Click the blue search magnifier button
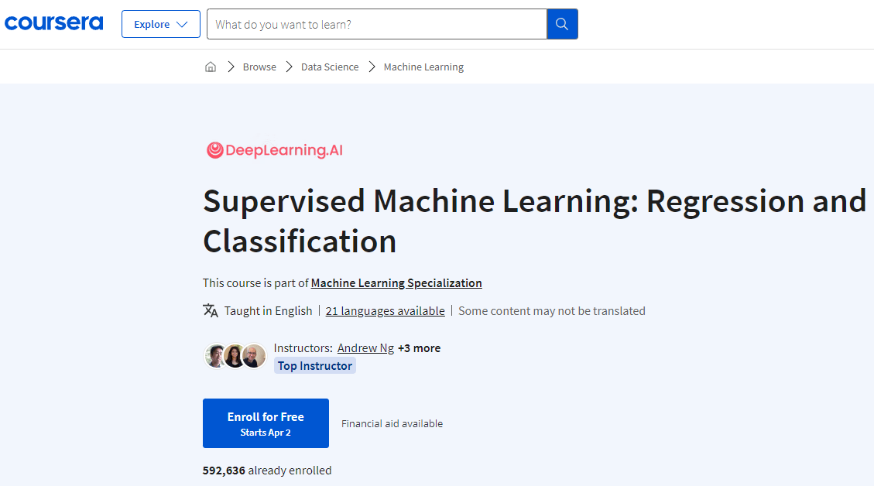The width and height of the screenshot is (874, 486). coord(562,24)
